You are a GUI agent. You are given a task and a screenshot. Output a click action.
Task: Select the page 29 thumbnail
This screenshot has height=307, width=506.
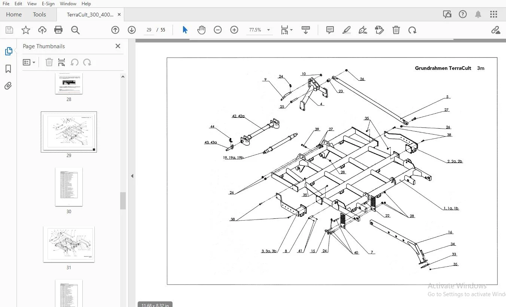(x=69, y=132)
